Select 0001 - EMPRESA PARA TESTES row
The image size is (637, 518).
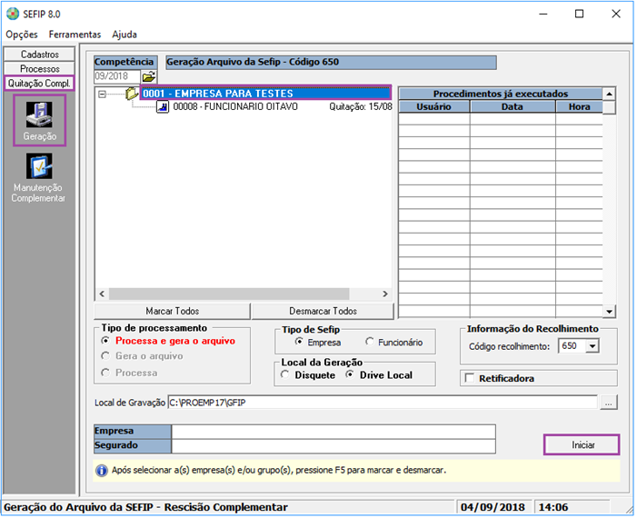pyautogui.click(x=265, y=94)
